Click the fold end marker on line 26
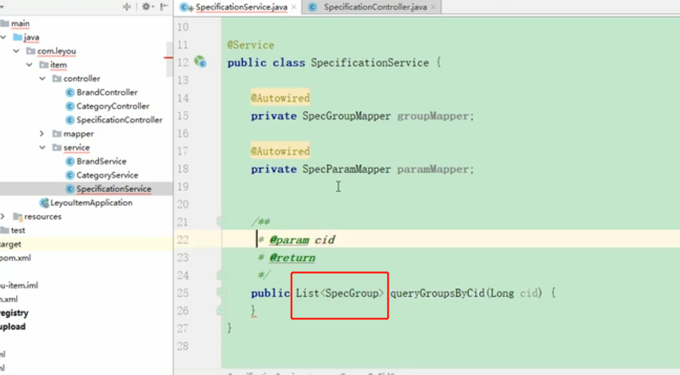 coord(222,311)
